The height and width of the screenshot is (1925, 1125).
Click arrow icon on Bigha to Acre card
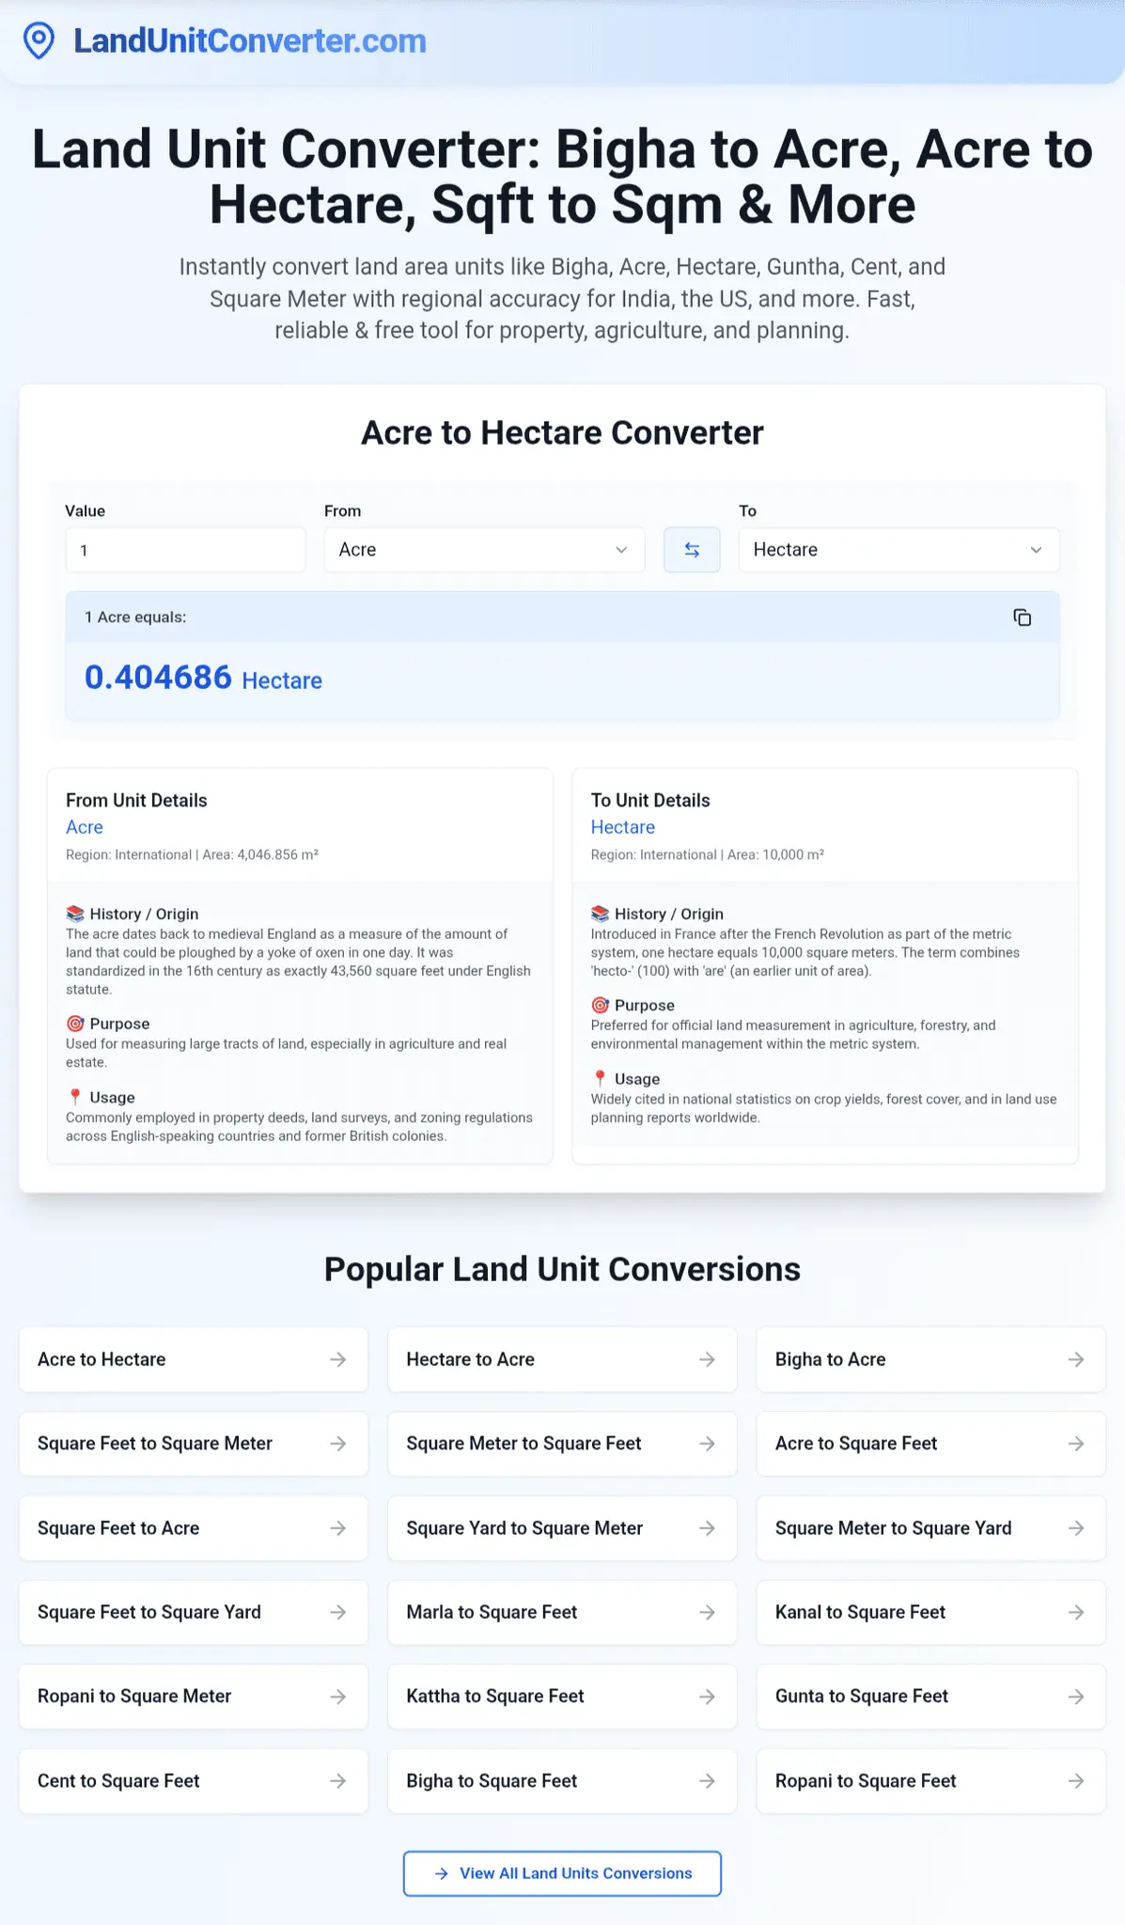point(1076,1359)
